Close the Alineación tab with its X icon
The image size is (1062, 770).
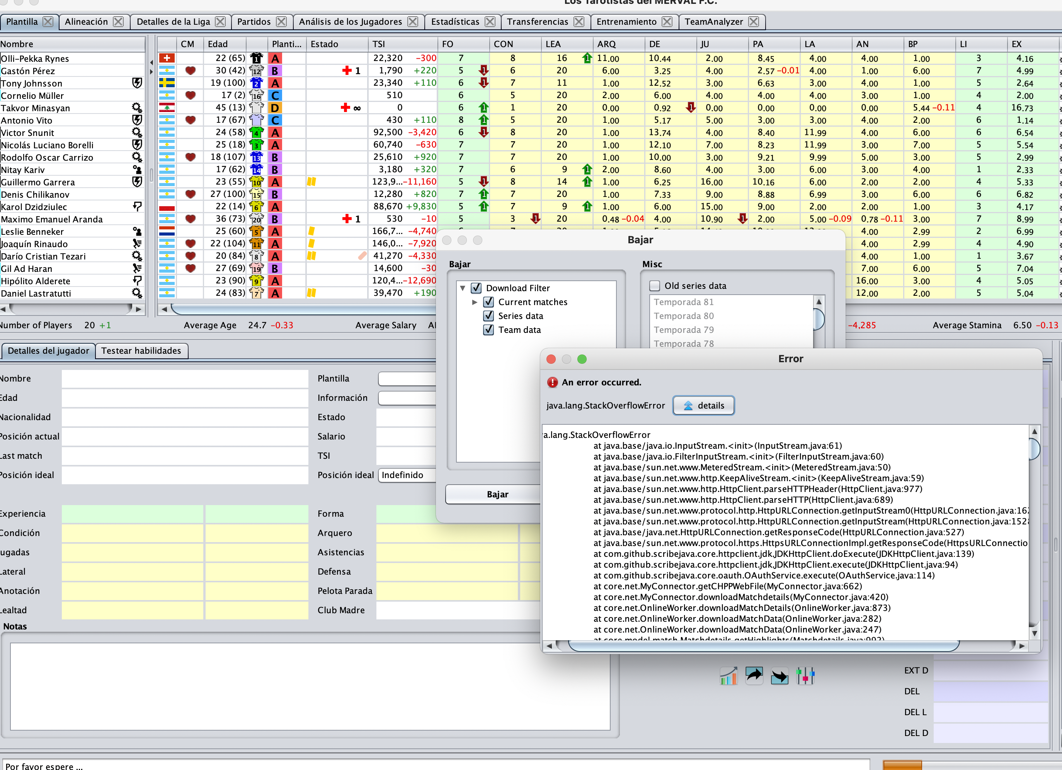[119, 22]
